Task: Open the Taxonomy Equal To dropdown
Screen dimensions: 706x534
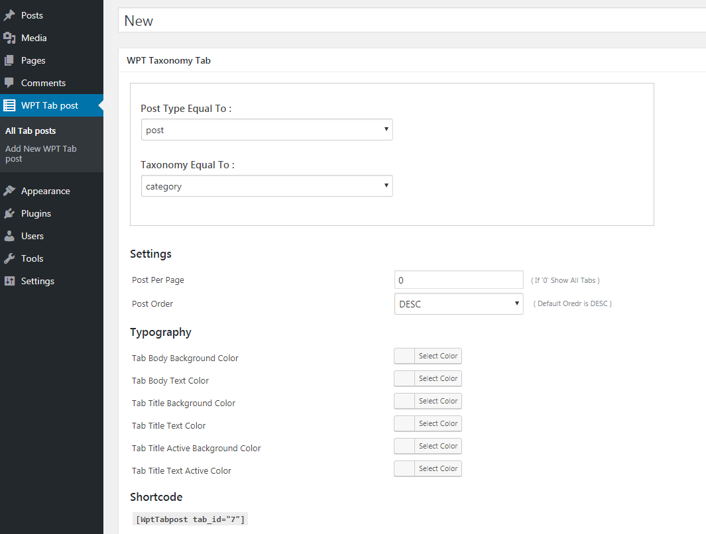Action: pos(267,186)
